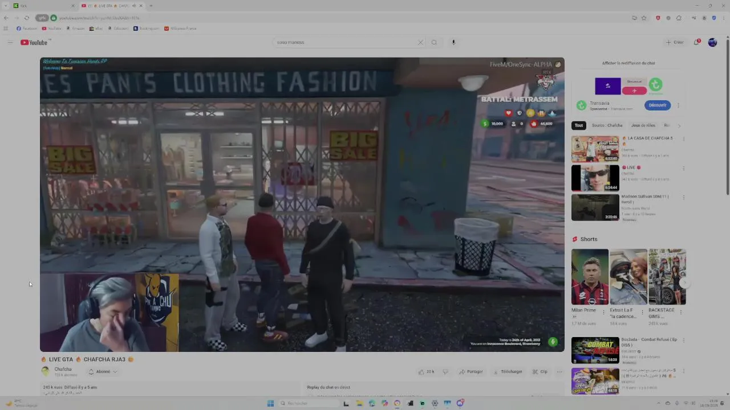Open the browser three-dot menu
730x410 pixels.
pos(723,18)
